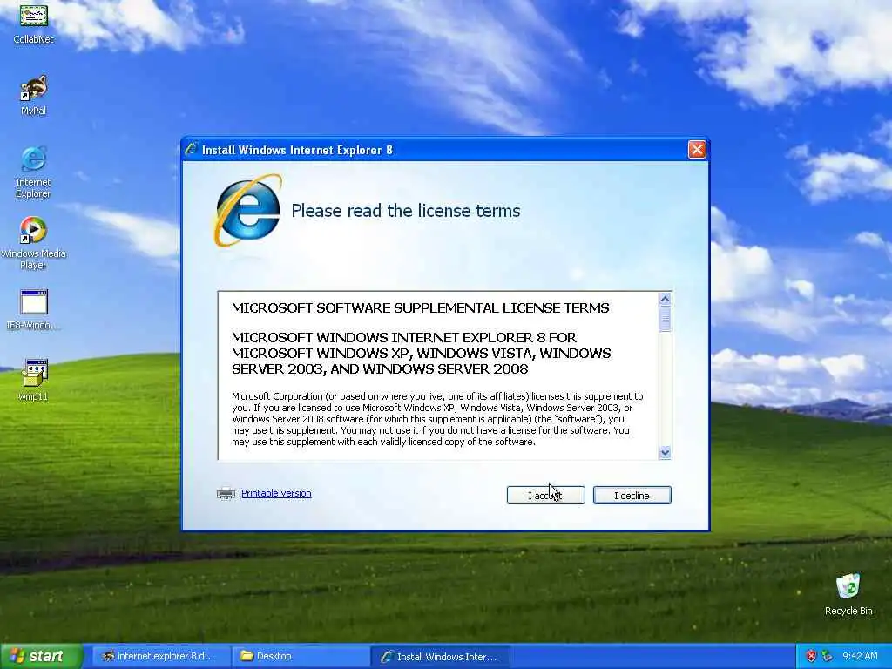Click the 'Please read the license terms' heading
The height and width of the screenshot is (669, 892).
(406, 211)
